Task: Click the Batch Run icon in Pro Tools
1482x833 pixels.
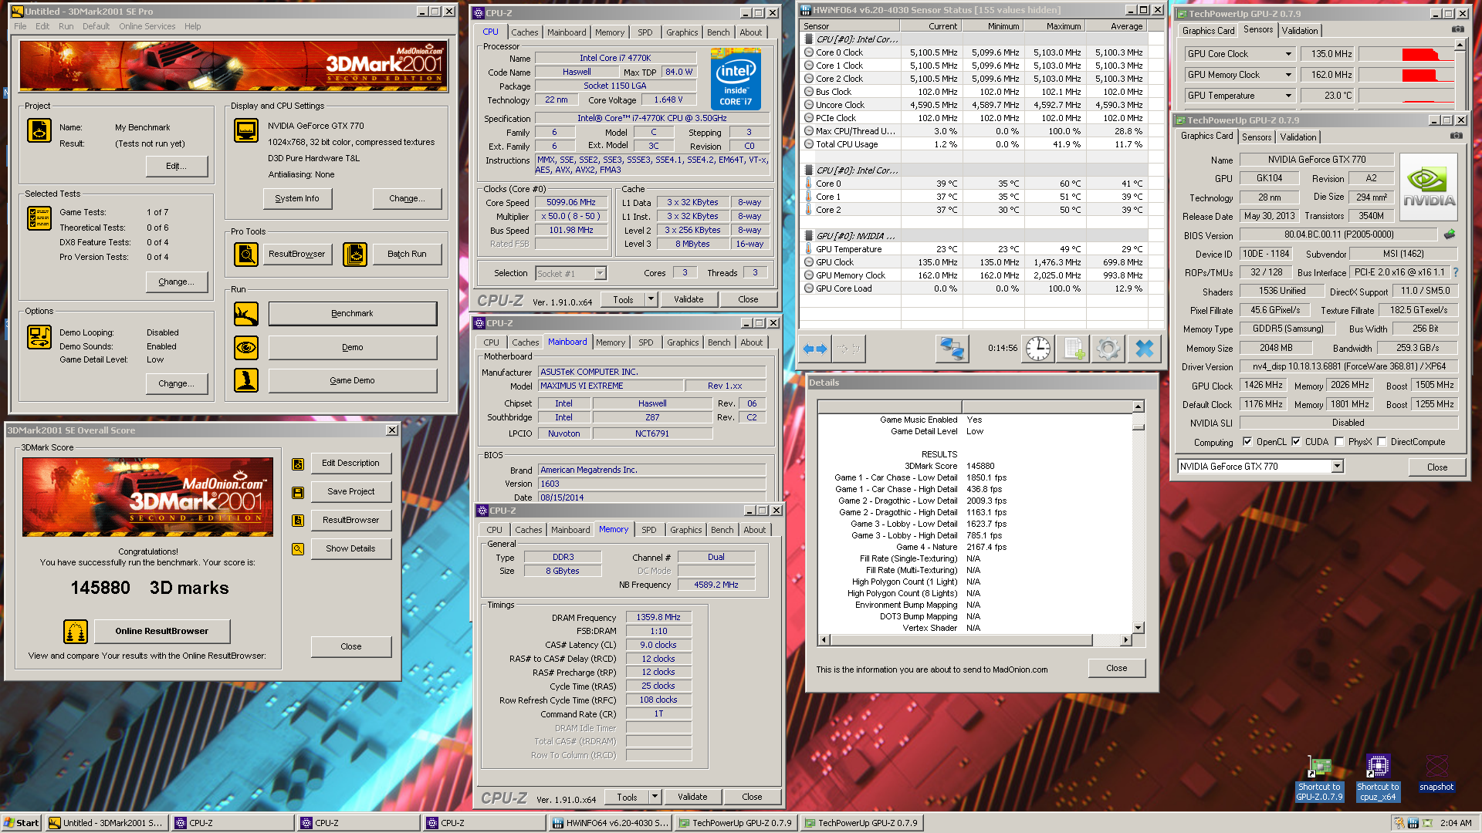Action: tap(355, 254)
